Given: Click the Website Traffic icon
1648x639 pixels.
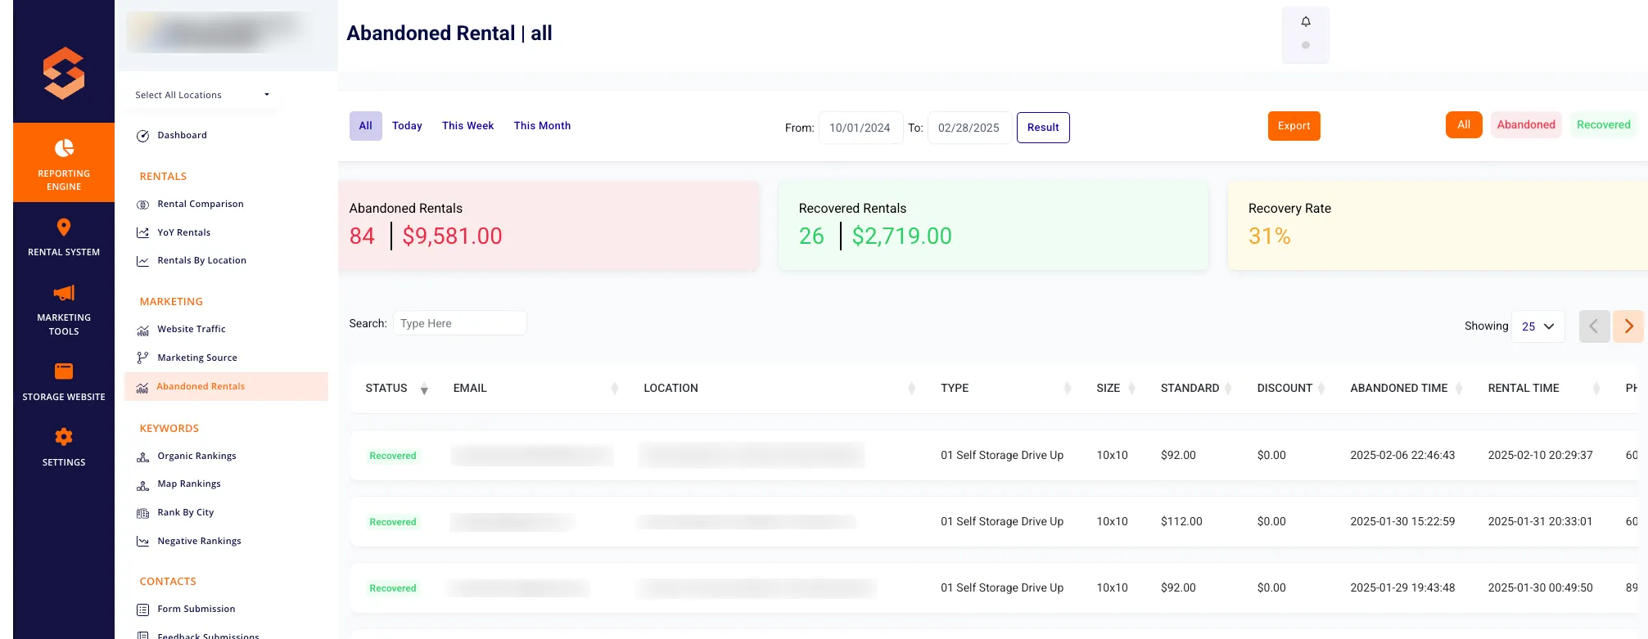Looking at the screenshot, I should 142,330.
